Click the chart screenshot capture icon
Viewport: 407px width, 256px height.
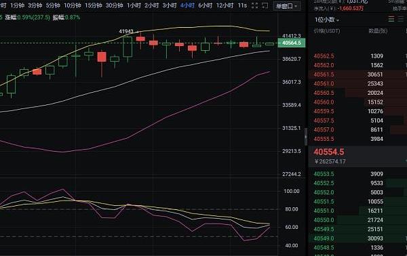click(x=265, y=5)
